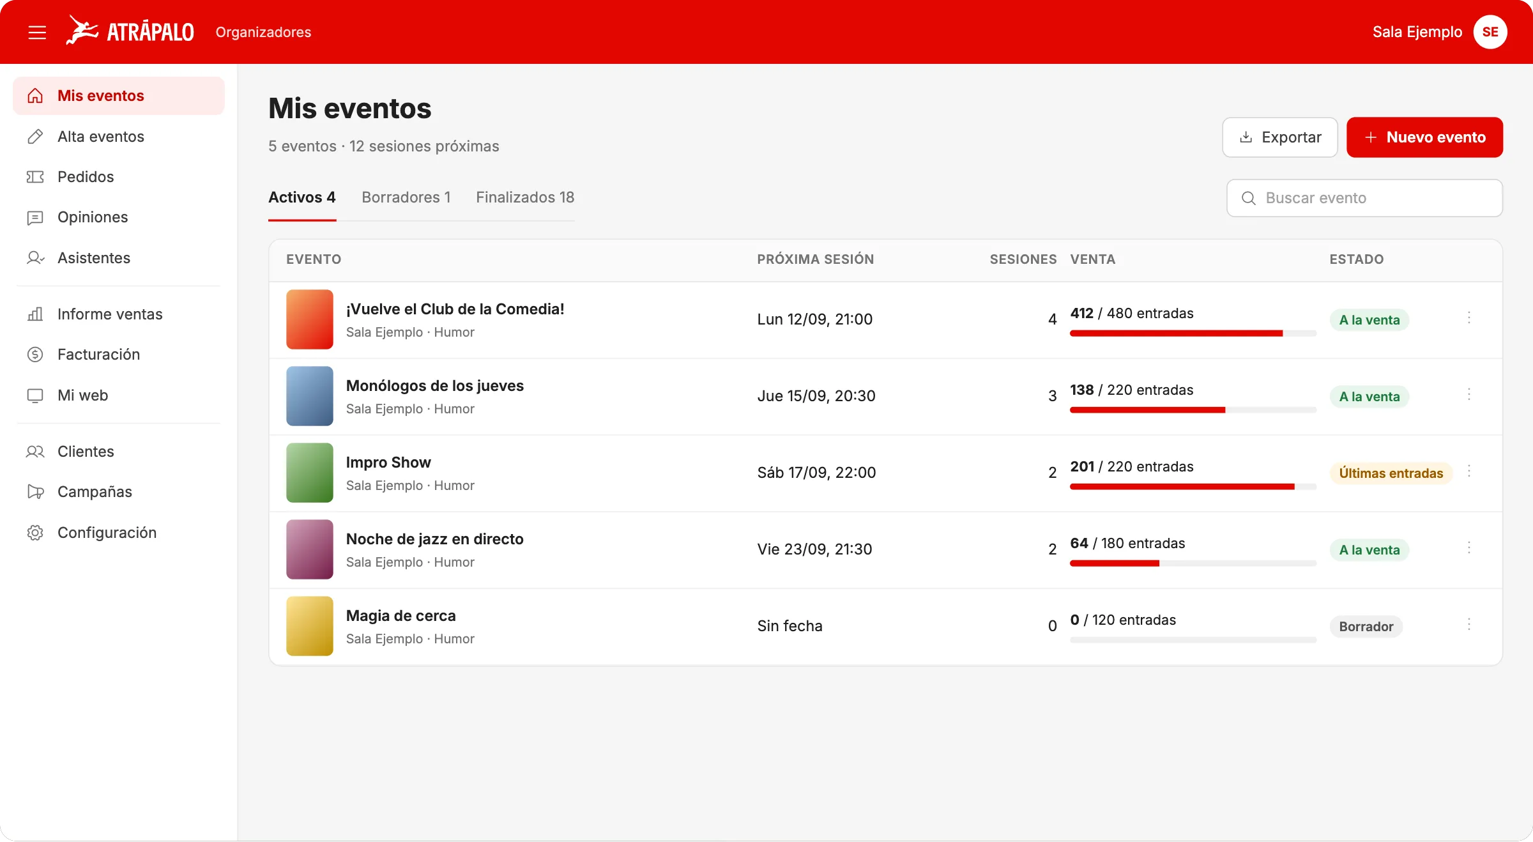
Task: Click the Configuración gear icon
Action: pos(35,533)
